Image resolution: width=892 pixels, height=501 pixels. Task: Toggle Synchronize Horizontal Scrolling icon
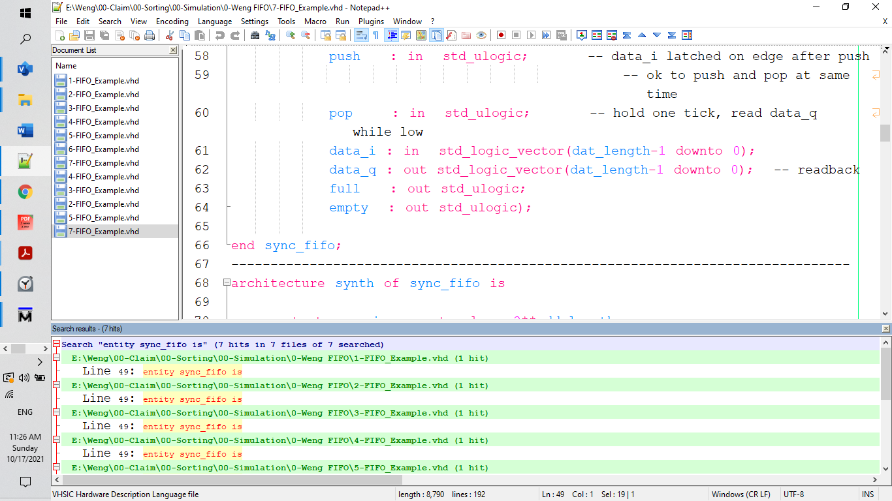click(x=340, y=35)
